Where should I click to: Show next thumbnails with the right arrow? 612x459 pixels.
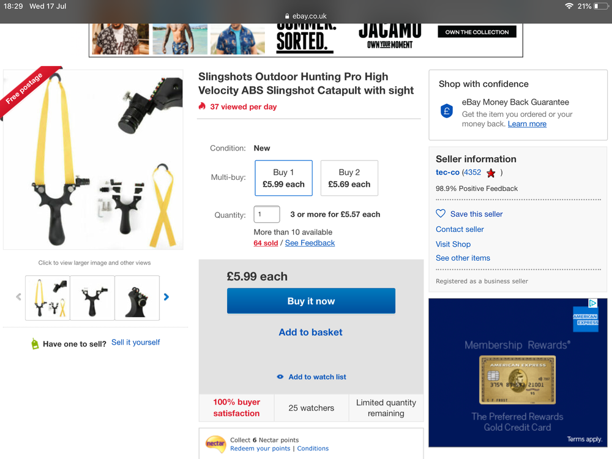pyautogui.click(x=166, y=297)
